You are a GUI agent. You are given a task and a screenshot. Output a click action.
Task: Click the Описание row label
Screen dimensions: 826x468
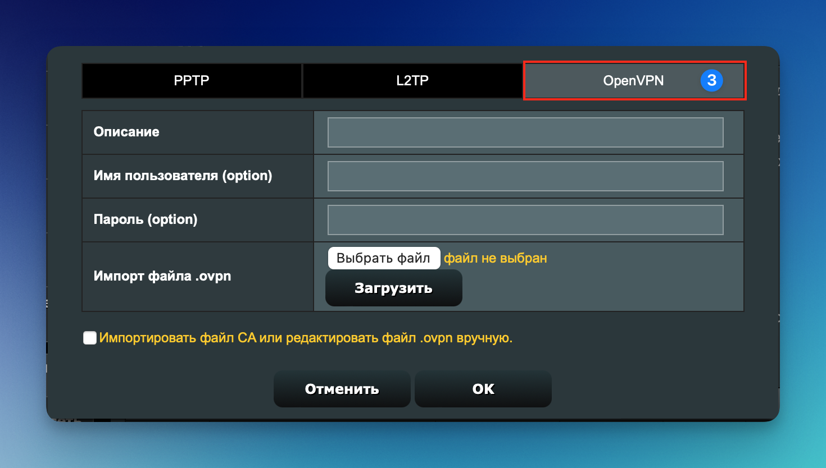(x=126, y=132)
